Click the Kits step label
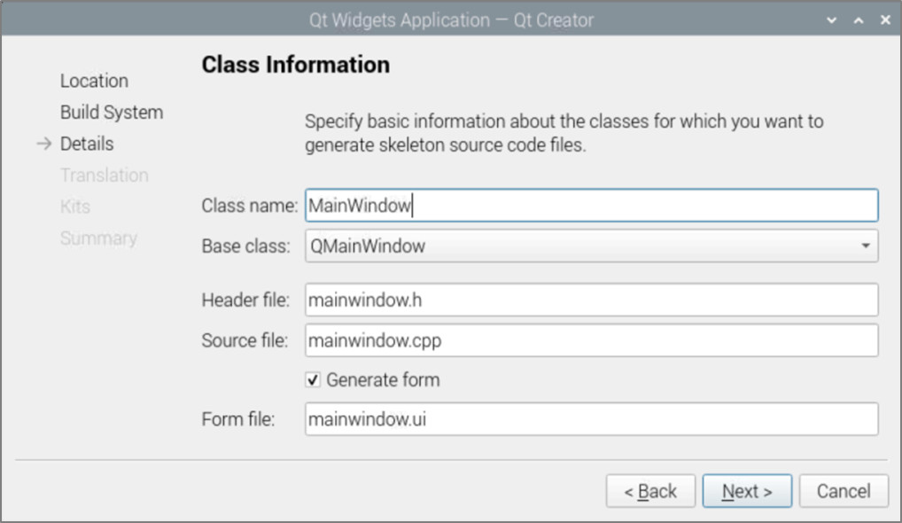902x523 pixels. tap(75, 207)
